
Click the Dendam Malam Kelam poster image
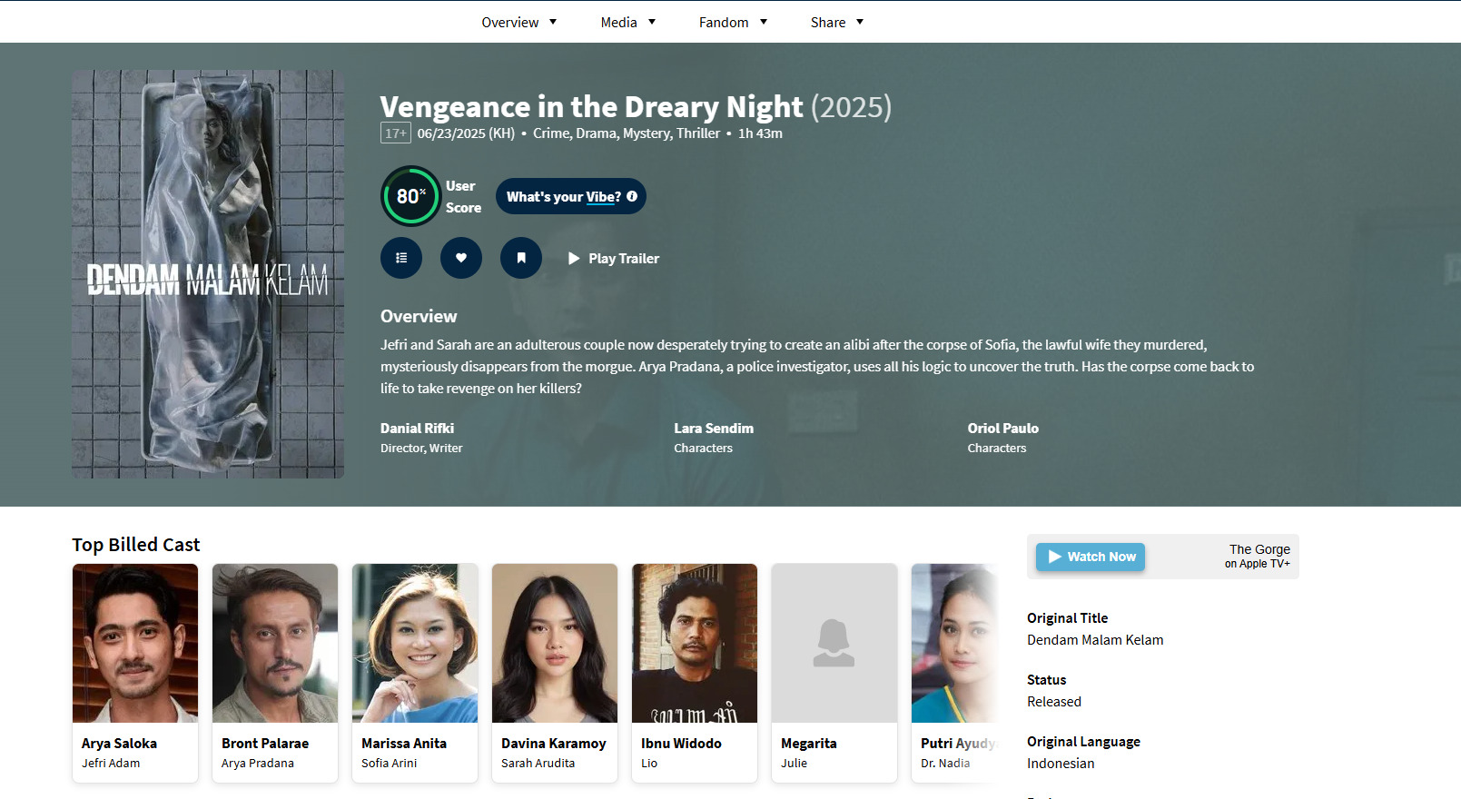pyautogui.click(x=208, y=274)
